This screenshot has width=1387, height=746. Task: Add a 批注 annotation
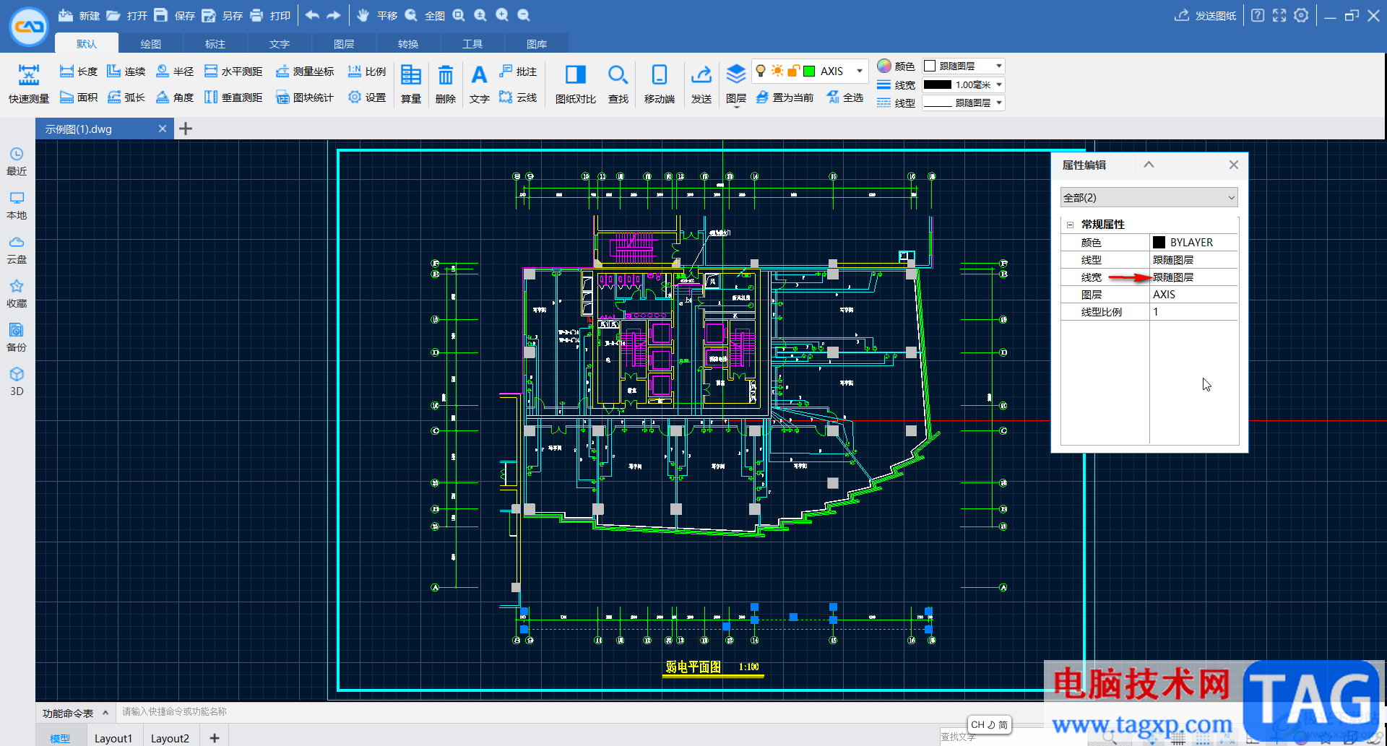click(x=518, y=71)
